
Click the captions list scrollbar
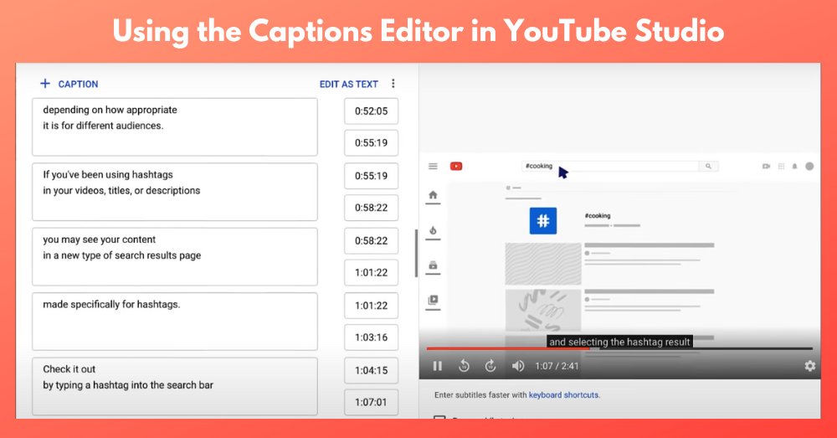point(416,253)
